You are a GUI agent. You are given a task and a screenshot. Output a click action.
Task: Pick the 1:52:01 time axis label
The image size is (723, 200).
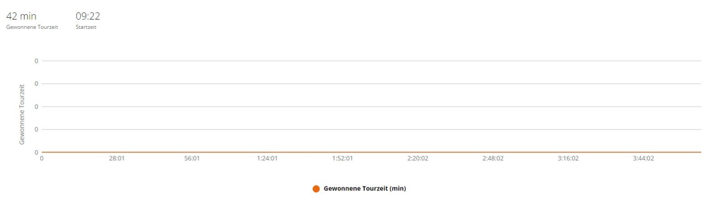(x=343, y=158)
